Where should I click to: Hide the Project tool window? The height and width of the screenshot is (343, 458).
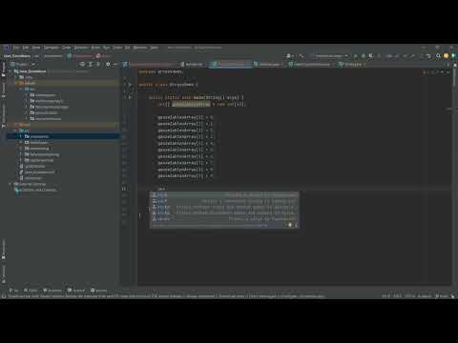coord(115,64)
